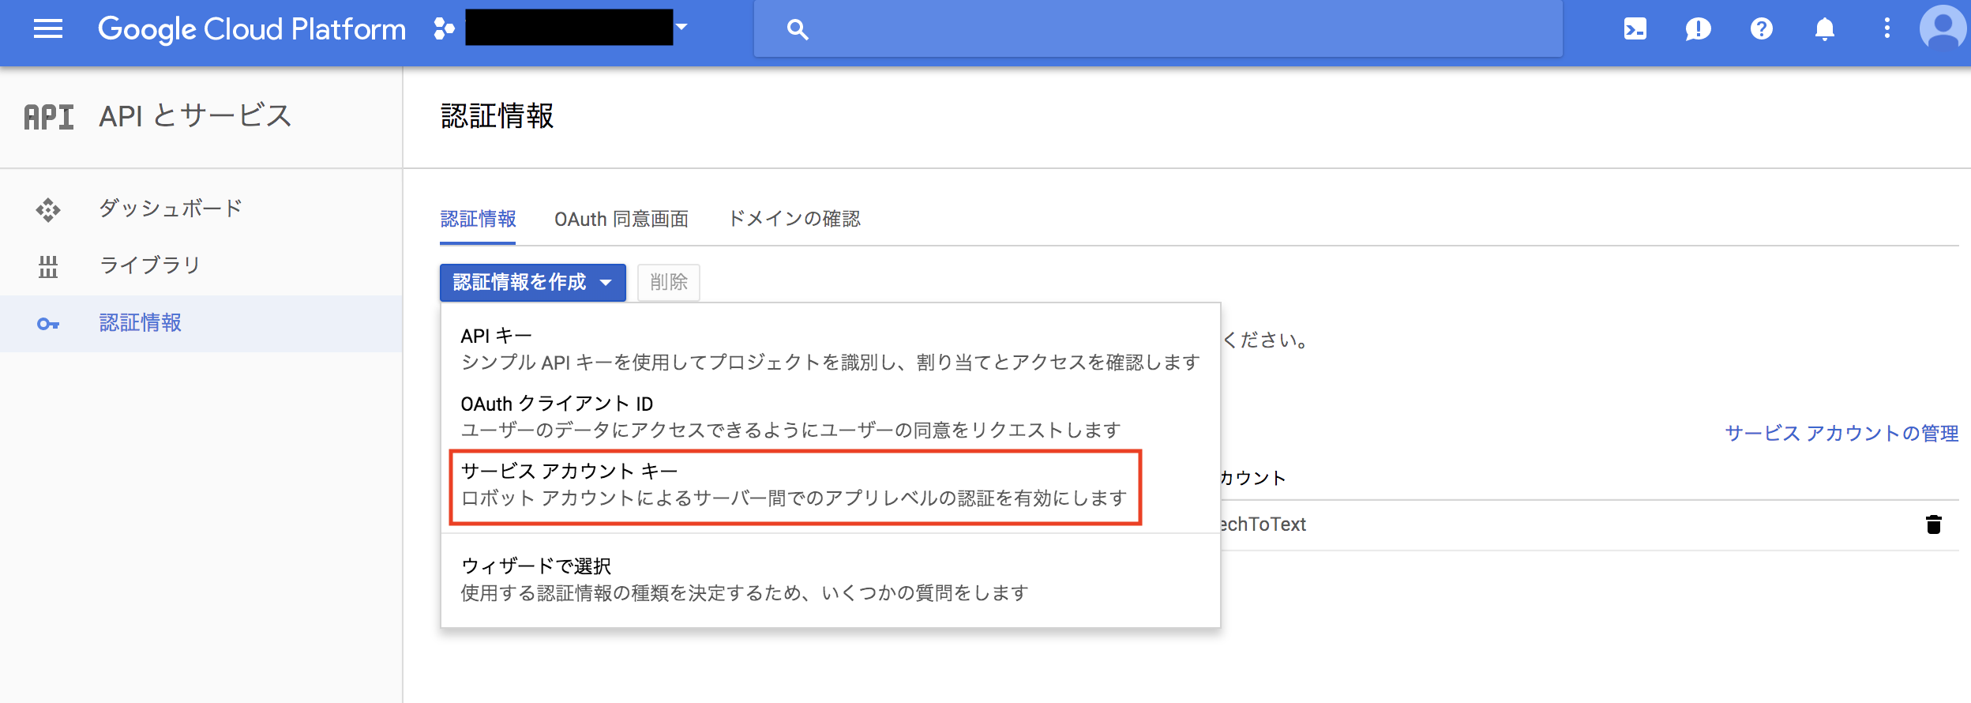
Task: Choose API キー from the menu
Action: coord(831,349)
